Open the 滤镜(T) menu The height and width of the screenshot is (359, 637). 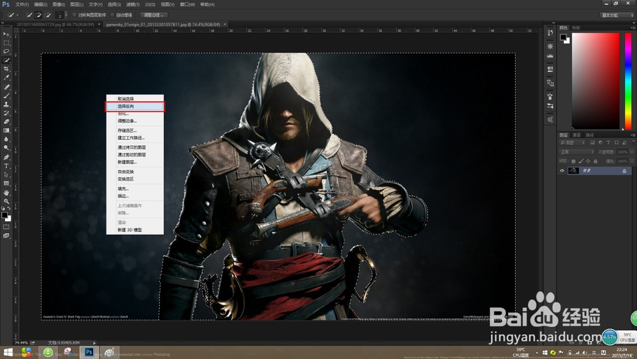(132, 4)
